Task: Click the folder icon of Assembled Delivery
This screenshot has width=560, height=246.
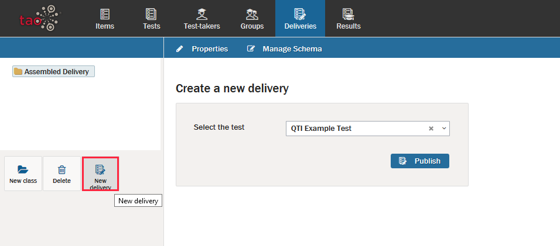Action: coord(18,72)
